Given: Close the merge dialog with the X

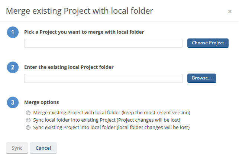Looking at the screenshot, I should (x=230, y=11).
